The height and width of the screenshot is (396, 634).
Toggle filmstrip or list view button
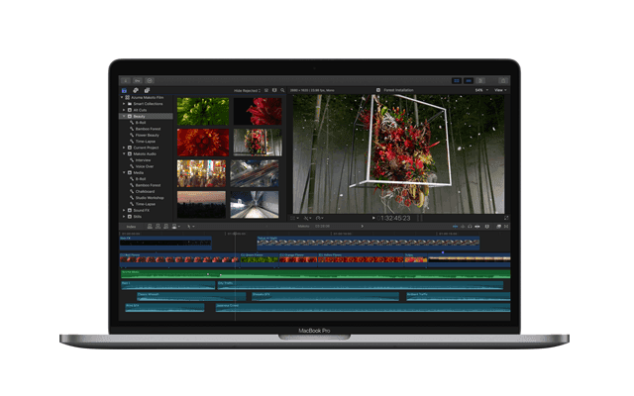tap(266, 90)
